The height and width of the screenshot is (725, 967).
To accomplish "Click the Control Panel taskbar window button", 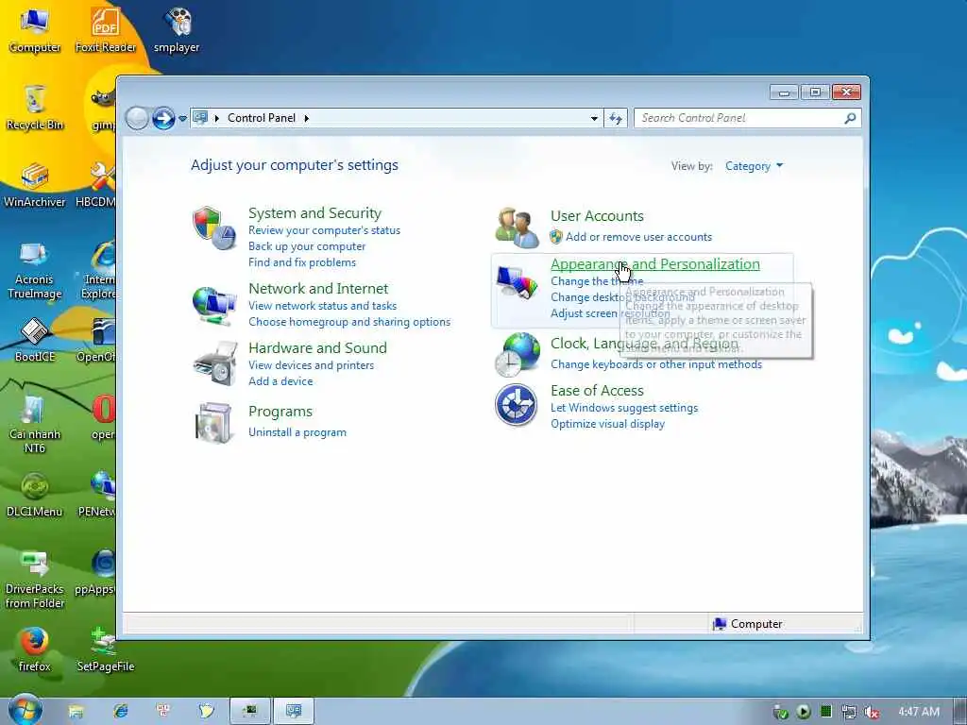I will click(294, 712).
